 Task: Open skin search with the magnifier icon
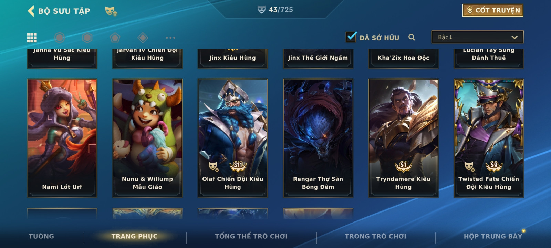(x=412, y=37)
